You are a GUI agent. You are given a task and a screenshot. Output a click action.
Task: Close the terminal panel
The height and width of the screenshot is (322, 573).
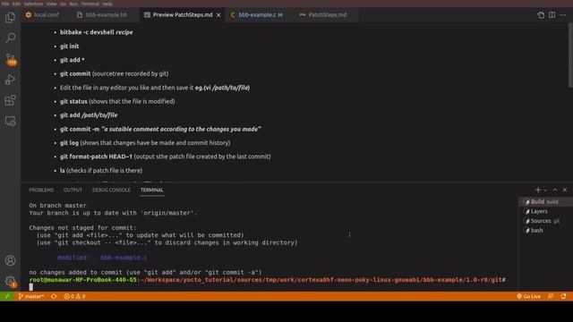(565, 190)
